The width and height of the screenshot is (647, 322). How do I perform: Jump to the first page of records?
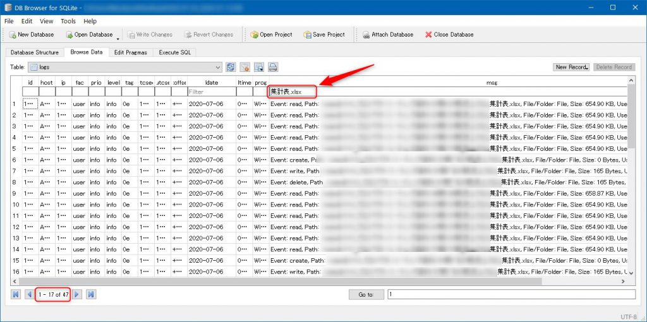click(15, 294)
